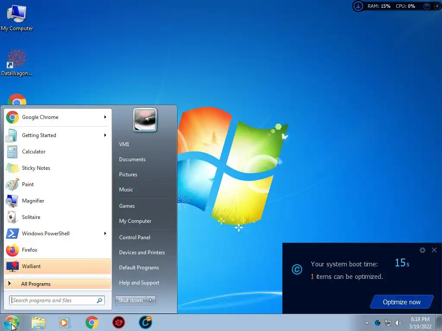Open Help and Support
Viewport: 442px width, 331px height.
(x=139, y=283)
